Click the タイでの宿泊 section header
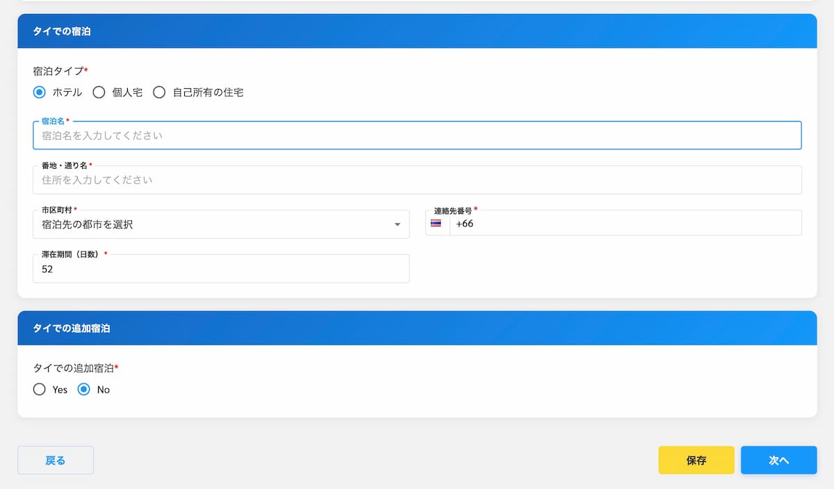 click(417, 31)
